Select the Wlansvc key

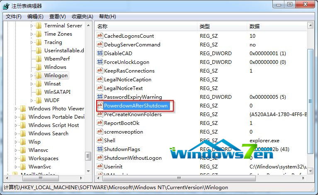(38, 150)
